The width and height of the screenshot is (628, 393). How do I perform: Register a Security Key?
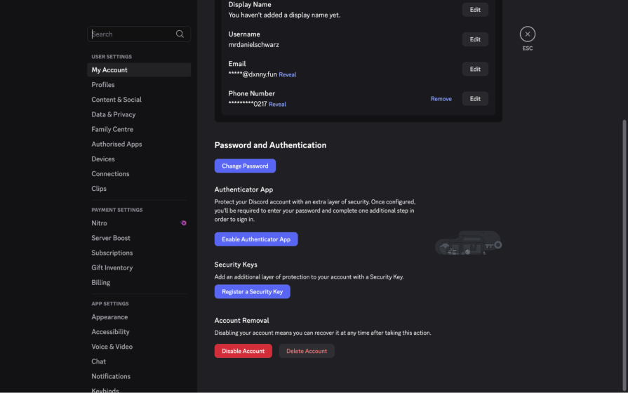[252, 292]
